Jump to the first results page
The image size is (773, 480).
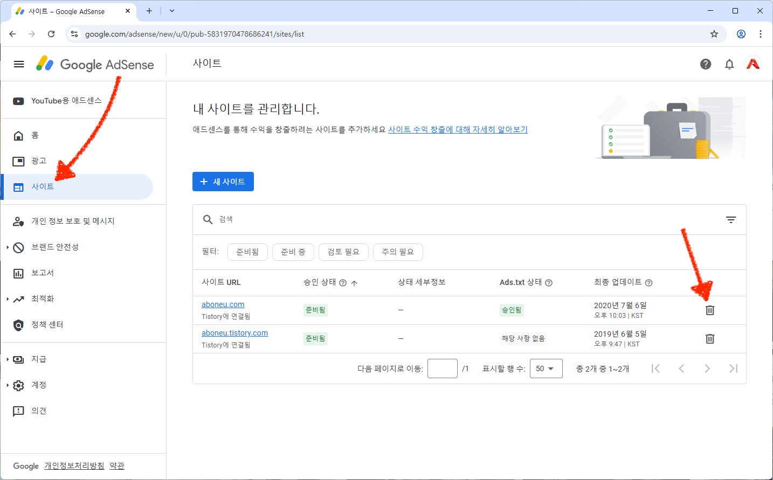point(655,368)
